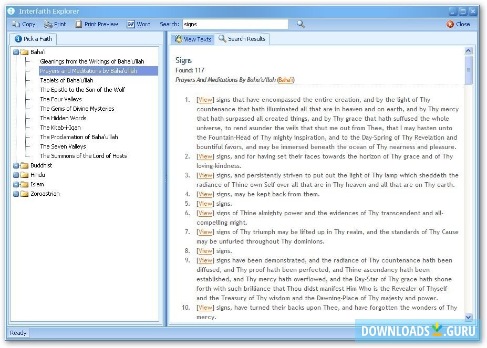The height and width of the screenshot is (348, 487).
Task: Click the Zoroastrian folder icon
Action: pos(24,194)
